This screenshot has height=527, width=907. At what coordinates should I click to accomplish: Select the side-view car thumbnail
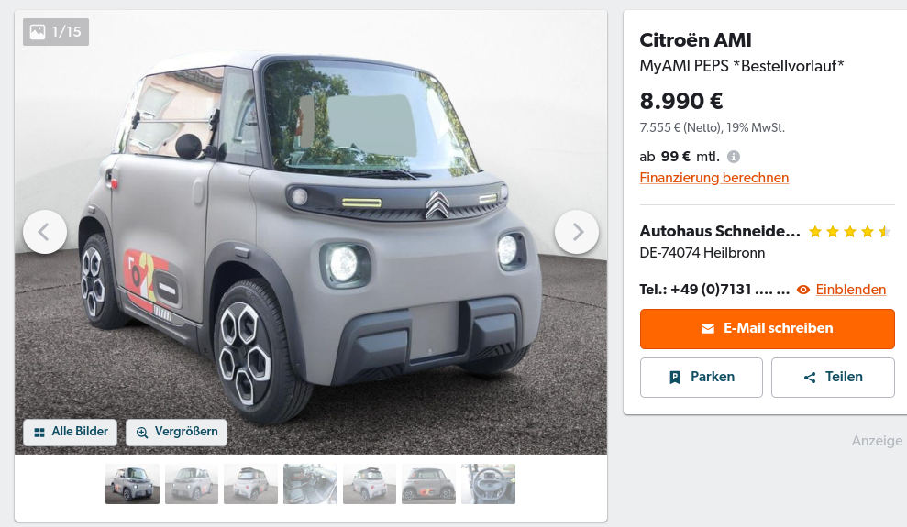pos(428,484)
